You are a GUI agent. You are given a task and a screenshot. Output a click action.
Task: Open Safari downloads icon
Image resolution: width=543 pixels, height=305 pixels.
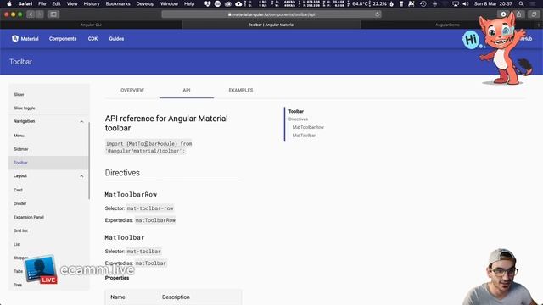[503, 14]
